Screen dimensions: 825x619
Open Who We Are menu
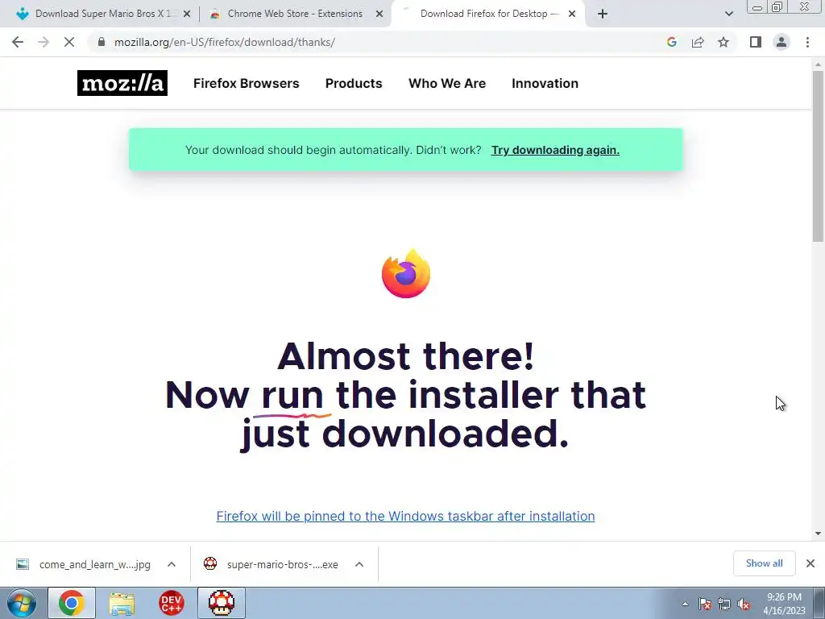pyautogui.click(x=447, y=83)
